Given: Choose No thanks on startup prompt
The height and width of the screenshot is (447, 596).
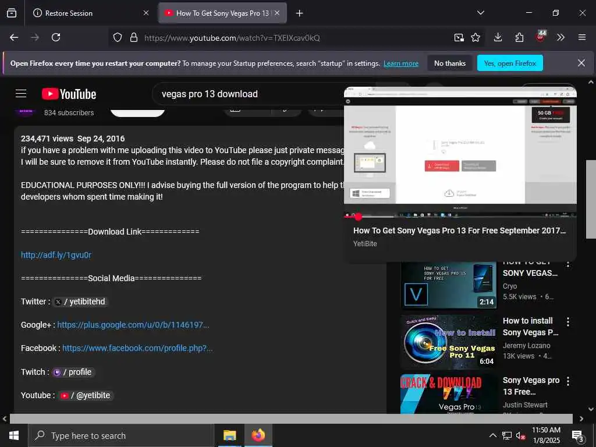Looking at the screenshot, I should [x=450, y=63].
